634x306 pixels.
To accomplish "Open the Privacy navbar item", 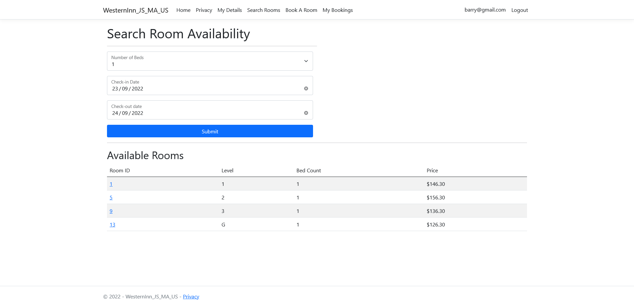I will pos(204,10).
